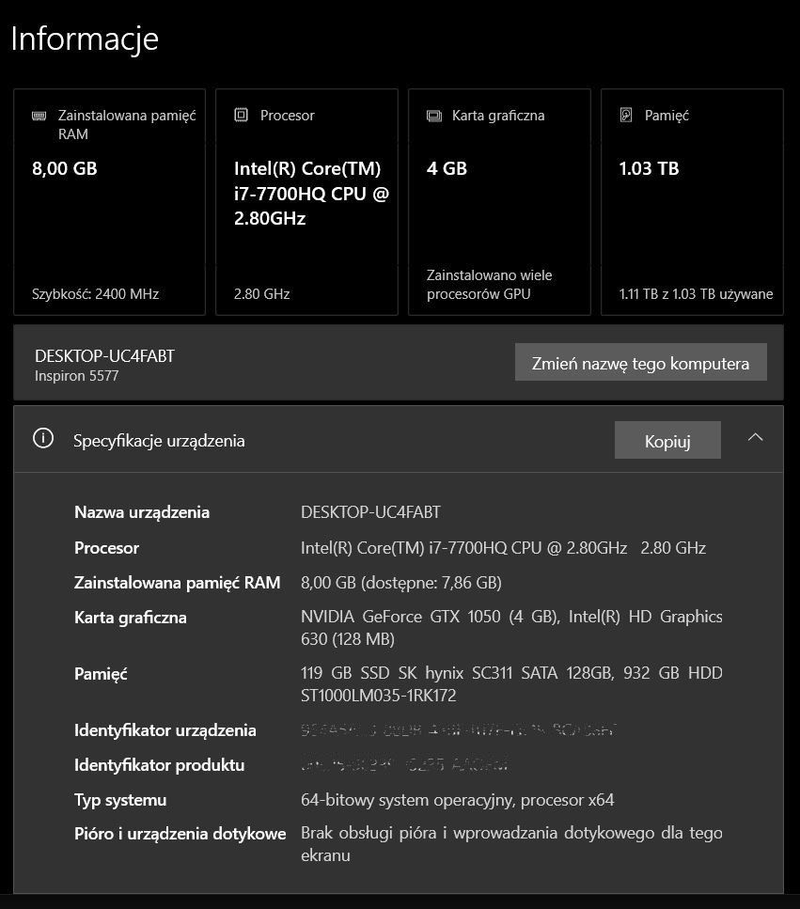The image size is (800, 909).
Task: Click the SK hynix SSD storage text
Action: pyautogui.click(x=458, y=673)
